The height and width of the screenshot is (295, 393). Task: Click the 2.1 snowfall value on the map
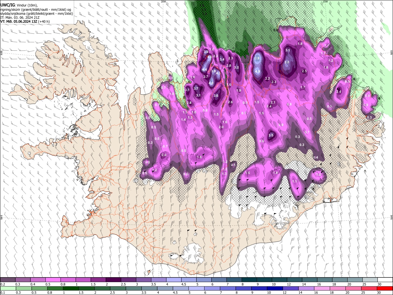click(273, 102)
